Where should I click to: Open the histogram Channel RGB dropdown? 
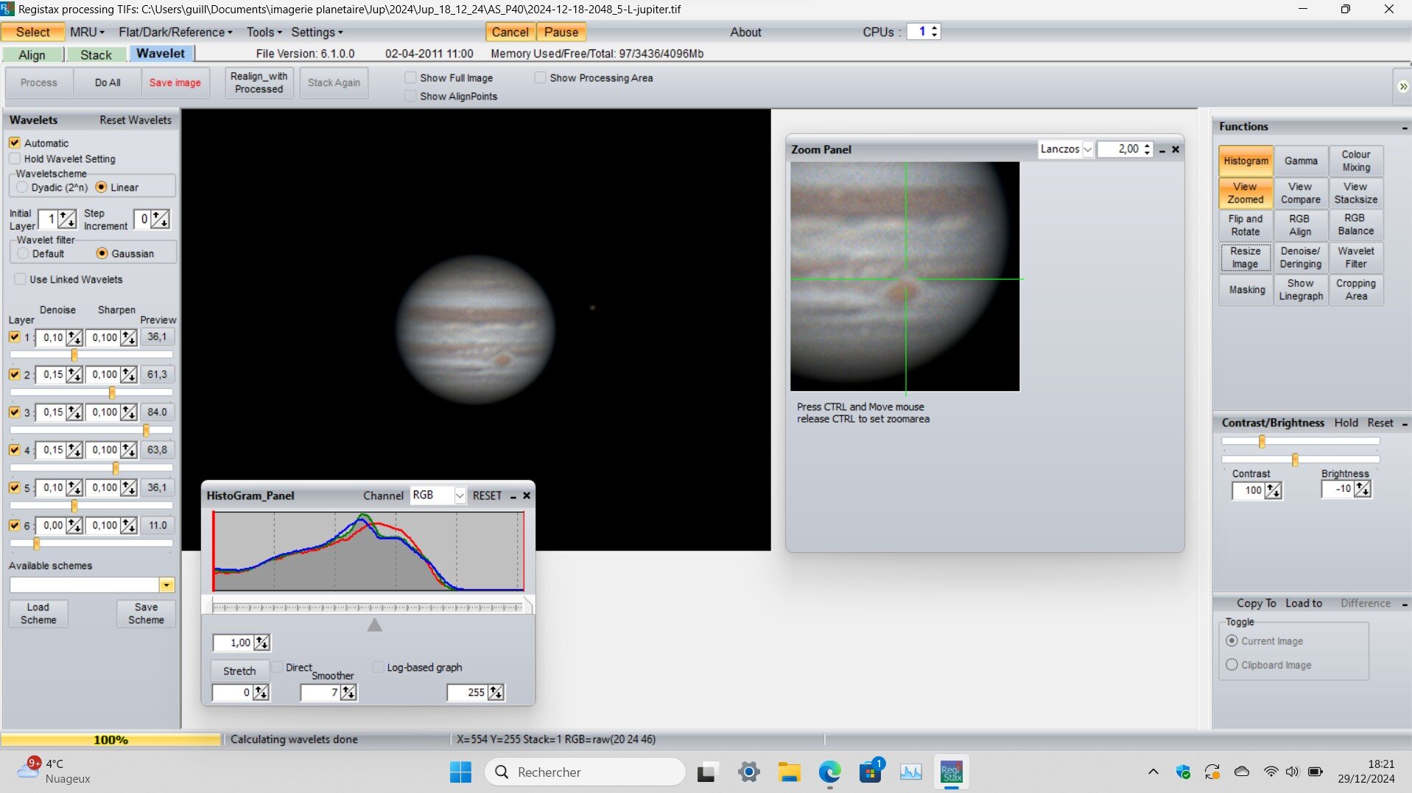click(x=460, y=496)
